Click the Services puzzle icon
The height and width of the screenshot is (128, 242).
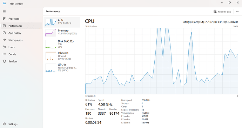point(4,61)
